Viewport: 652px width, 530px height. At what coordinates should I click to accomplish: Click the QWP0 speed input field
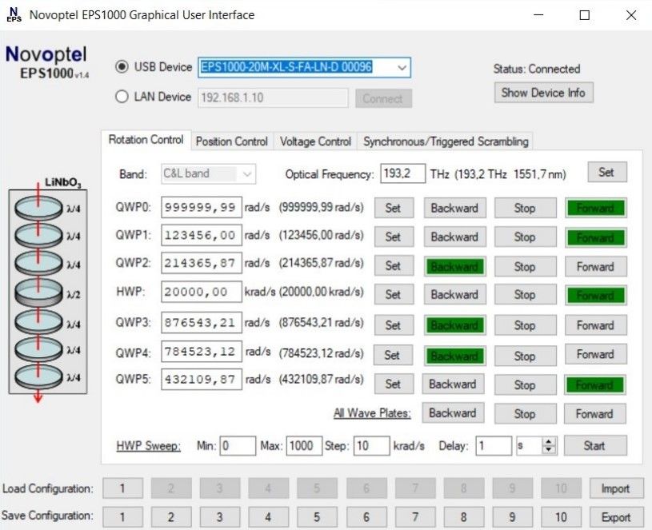[x=202, y=207]
